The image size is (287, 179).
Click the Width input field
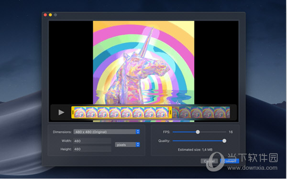click(x=92, y=141)
